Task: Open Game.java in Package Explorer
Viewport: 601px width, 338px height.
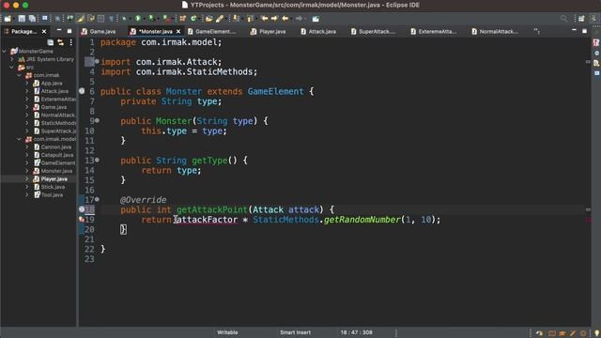Action: pos(54,107)
